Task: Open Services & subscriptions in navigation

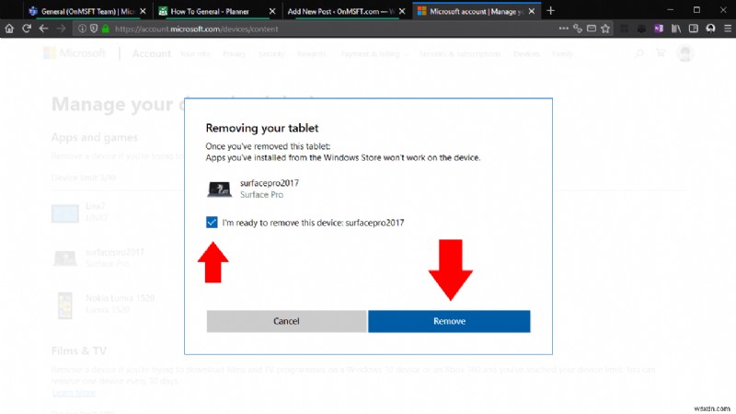Action: click(459, 54)
